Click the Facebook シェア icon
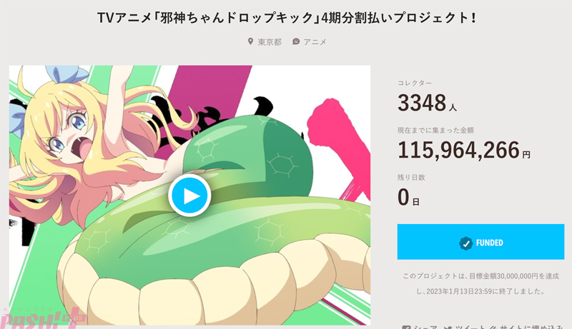This screenshot has width=572, height=329. (406, 327)
